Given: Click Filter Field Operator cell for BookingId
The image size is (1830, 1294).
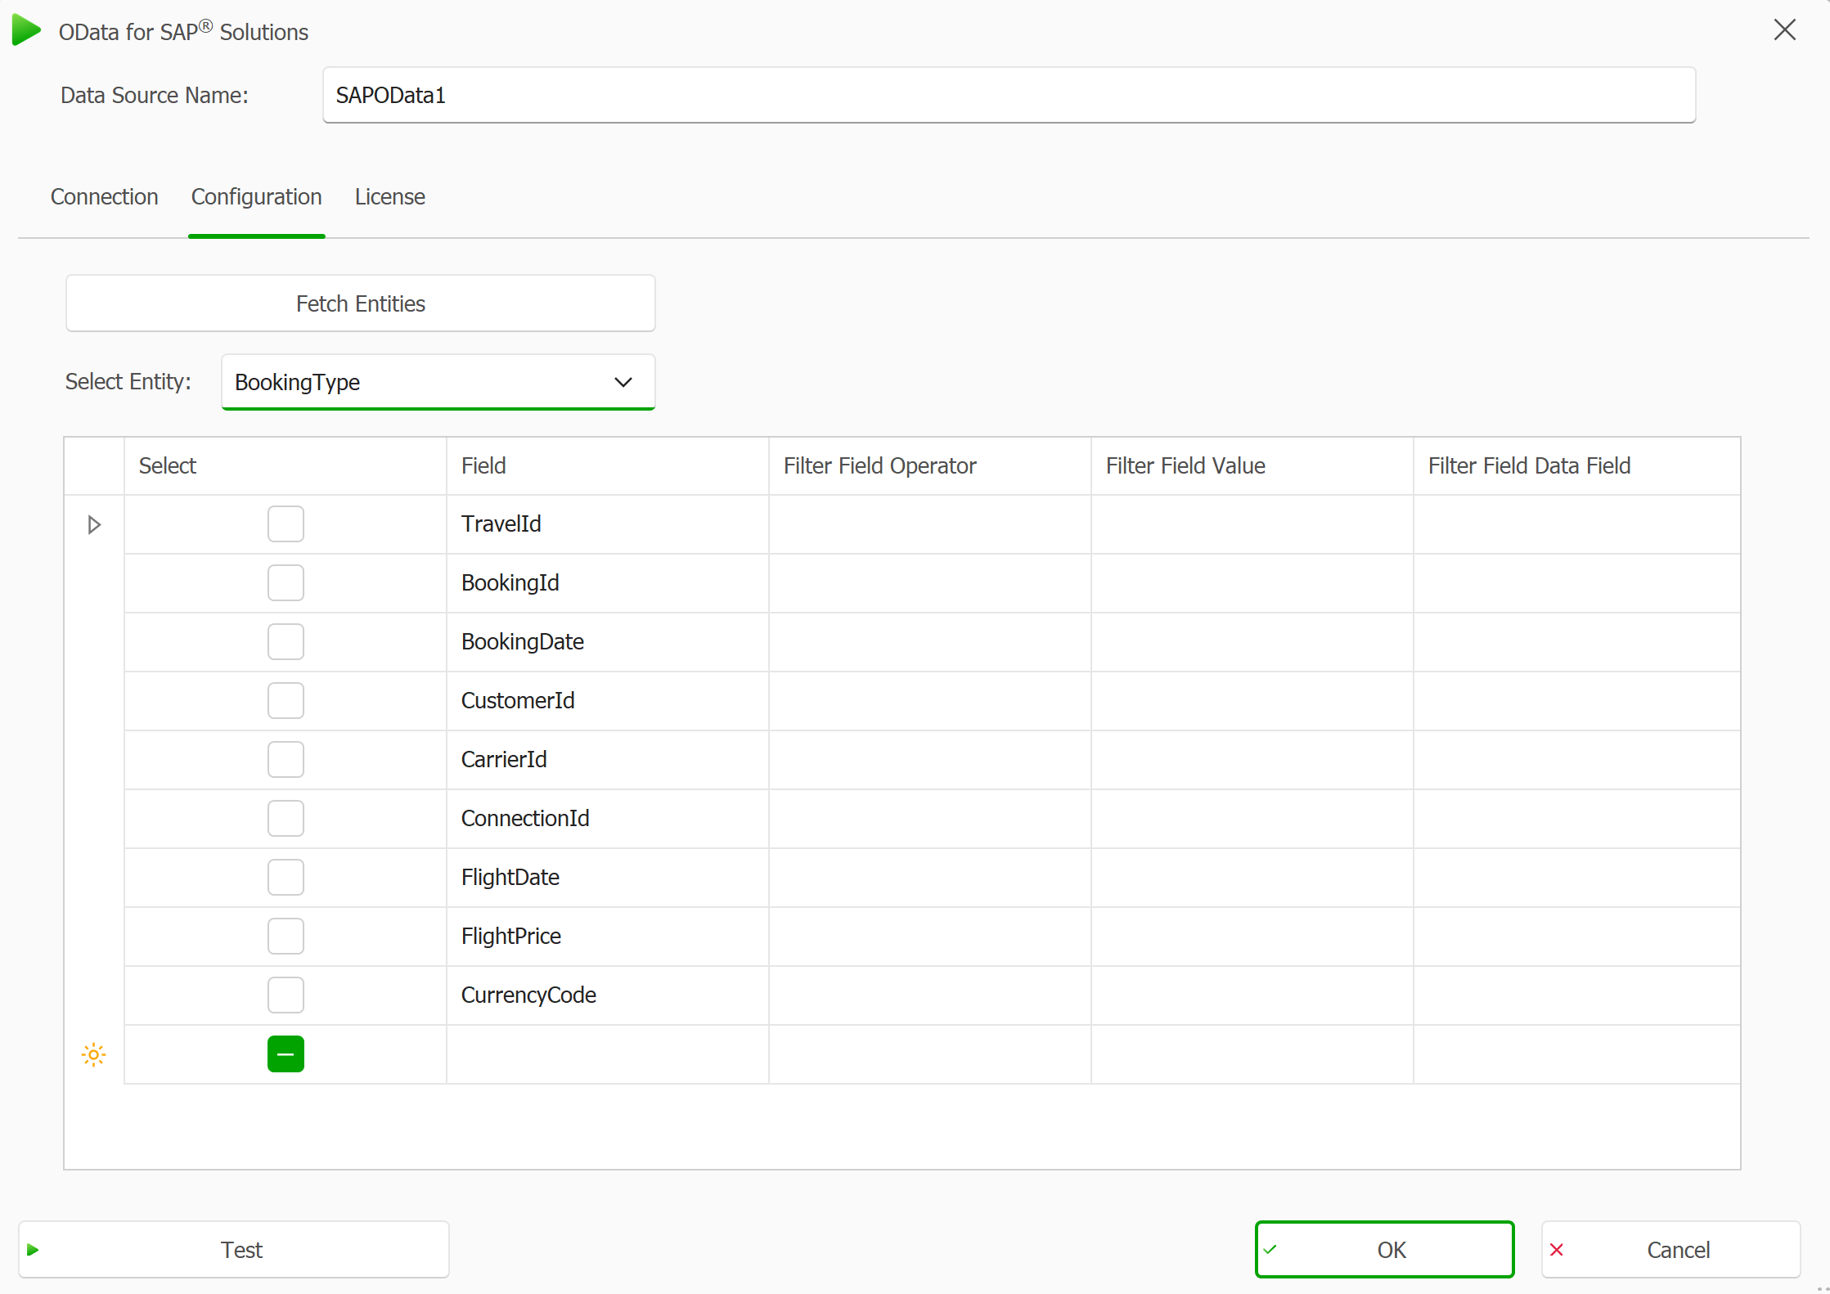Looking at the screenshot, I should [x=929, y=583].
